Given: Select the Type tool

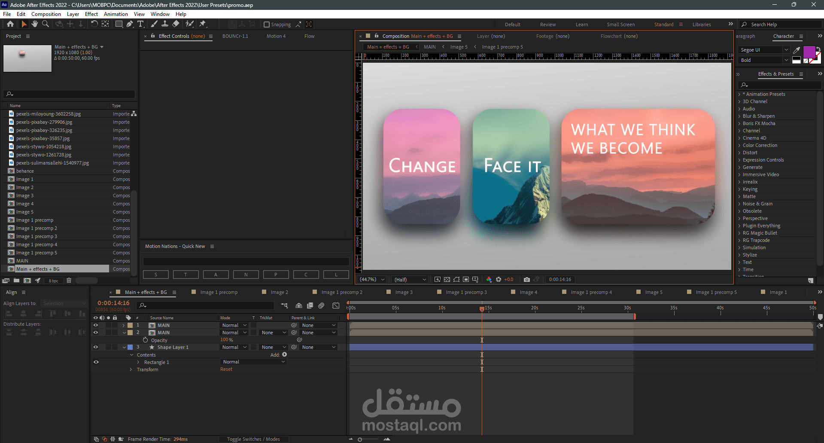Looking at the screenshot, I should (x=140, y=24).
